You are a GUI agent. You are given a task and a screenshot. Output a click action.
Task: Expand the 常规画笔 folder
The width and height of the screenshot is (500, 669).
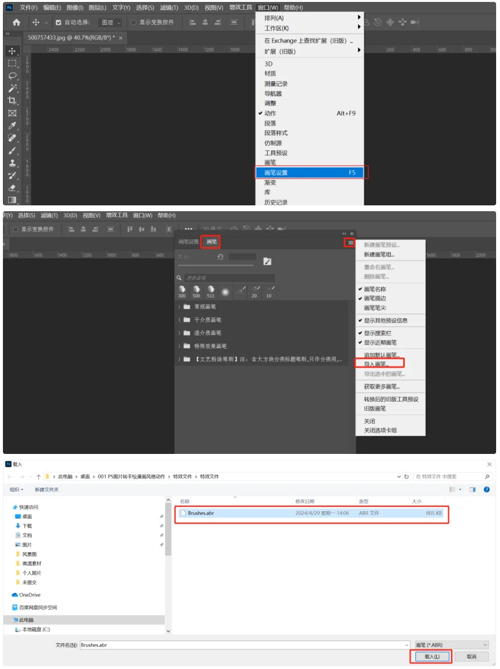click(x=179, y=307)
